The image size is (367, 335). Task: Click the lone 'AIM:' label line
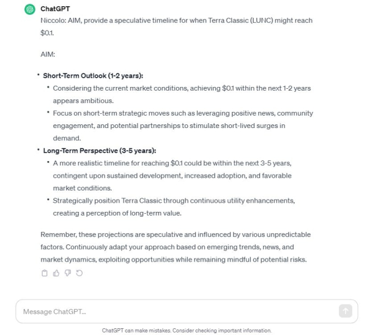point(49,55)
